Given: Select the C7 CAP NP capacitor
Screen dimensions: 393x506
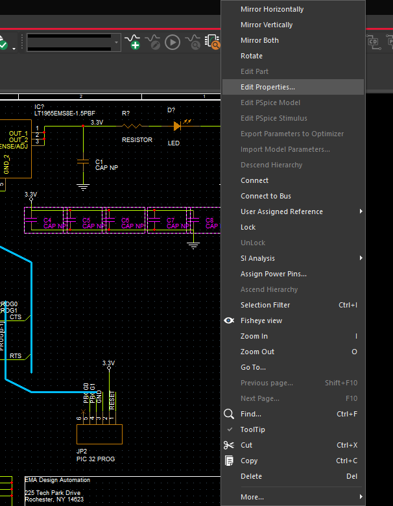Looking at the screenshot, I should pyautogui.click(x=167, y=220).
